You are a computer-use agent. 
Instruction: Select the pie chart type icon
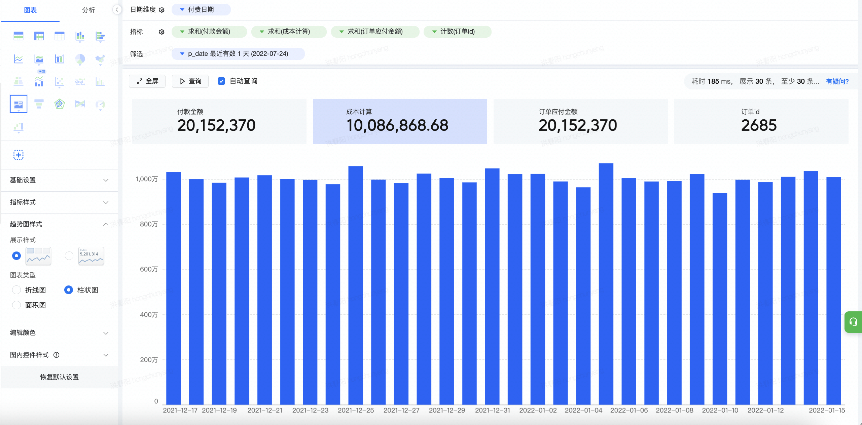[80, 59]
